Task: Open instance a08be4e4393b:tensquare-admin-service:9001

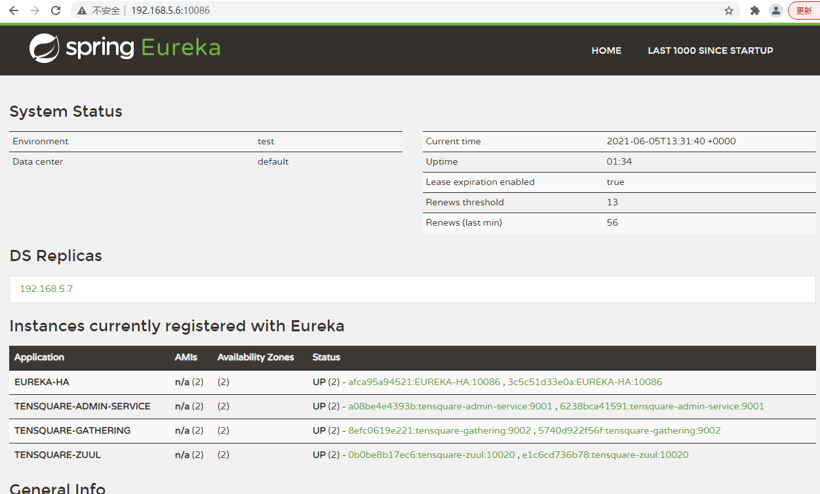Action: (x=450, y=406)
